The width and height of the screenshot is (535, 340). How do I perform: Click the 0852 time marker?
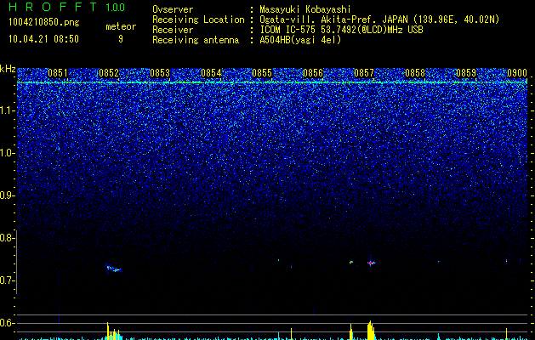109,73
